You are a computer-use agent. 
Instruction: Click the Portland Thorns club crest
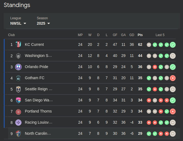(18, 111)
